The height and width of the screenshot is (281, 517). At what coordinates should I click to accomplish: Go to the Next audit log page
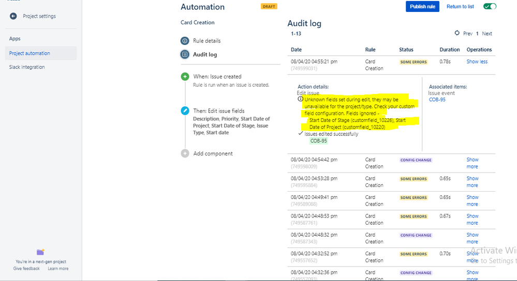[x=486, y=34]
